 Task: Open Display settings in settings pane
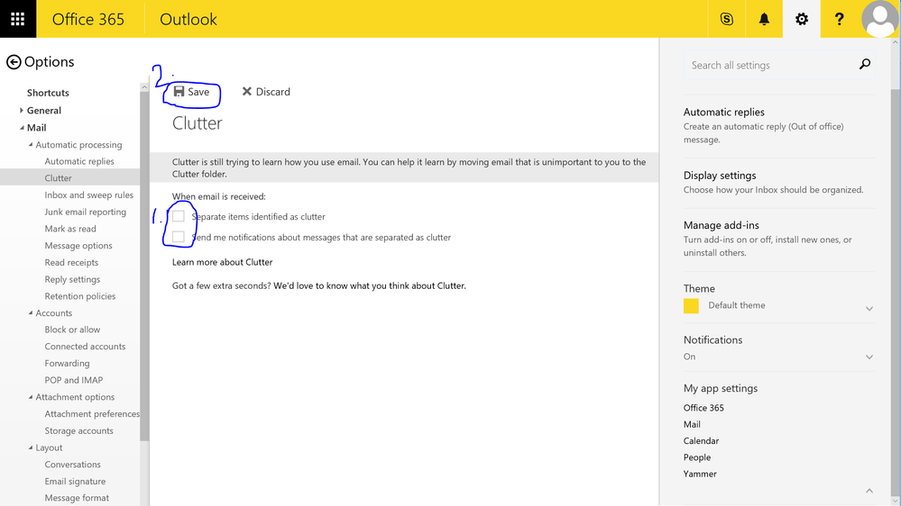pos(720,176)
